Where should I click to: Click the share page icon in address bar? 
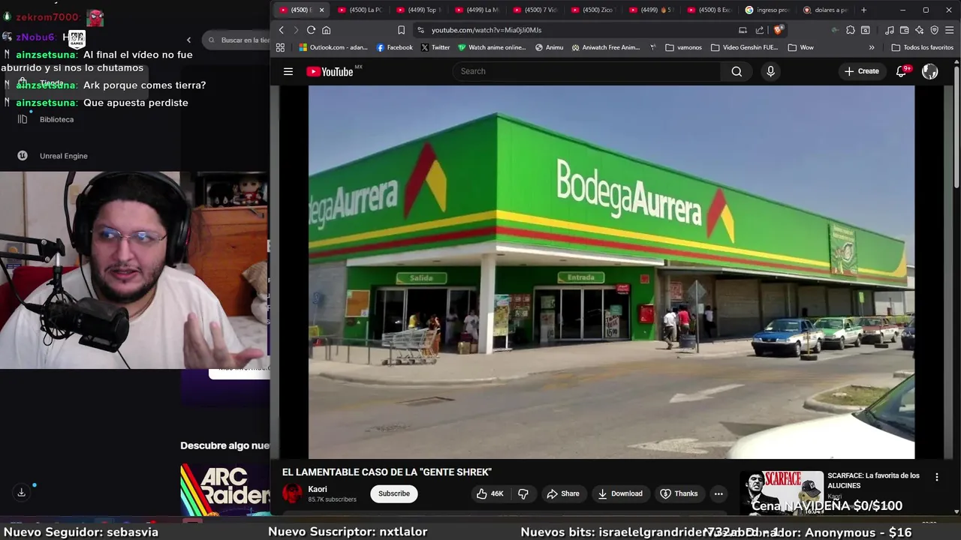click(x=760, y=30)
